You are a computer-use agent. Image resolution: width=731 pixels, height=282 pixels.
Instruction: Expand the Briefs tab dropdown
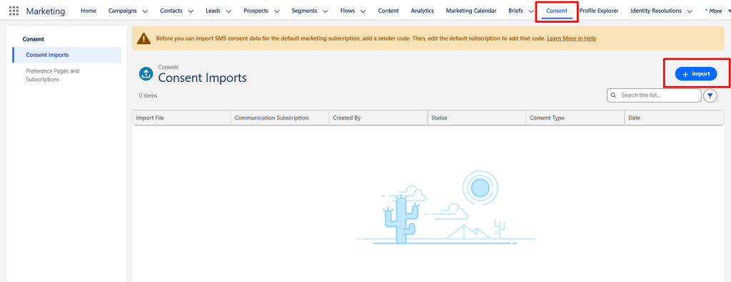tap(531, 11)
